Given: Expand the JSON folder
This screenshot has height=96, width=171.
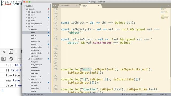Looking at the screenshot, I should tap(26, 21).
